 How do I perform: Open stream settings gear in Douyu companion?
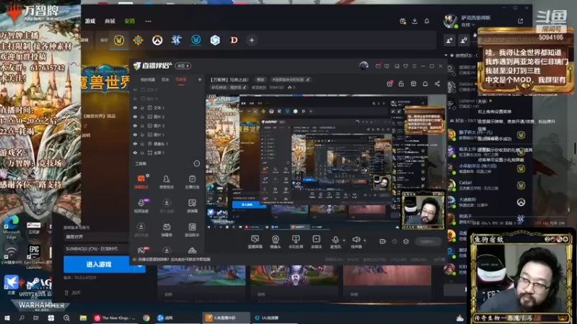[406, 241]
